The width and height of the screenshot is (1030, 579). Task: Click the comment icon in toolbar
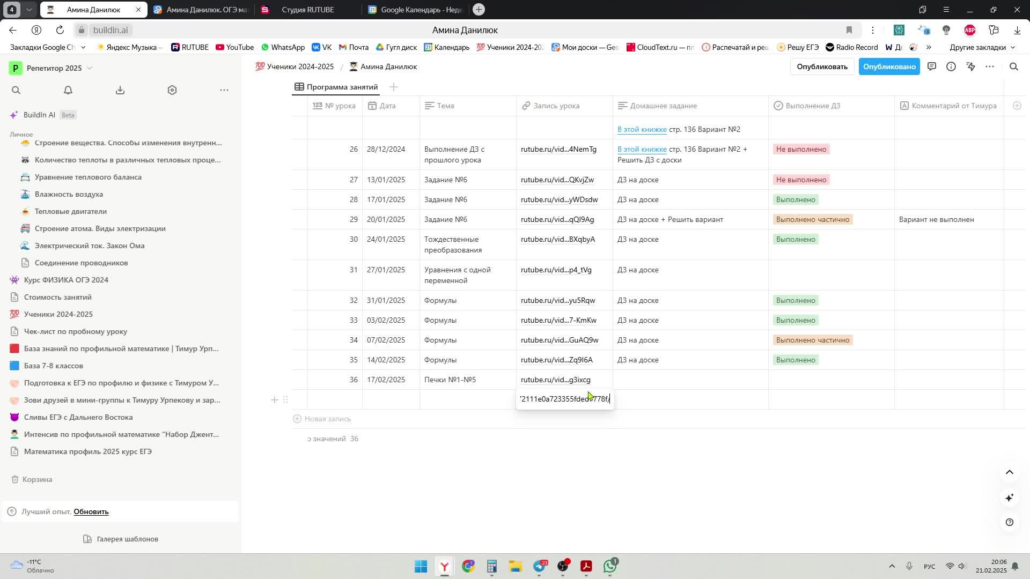click(x=932, y=66)
